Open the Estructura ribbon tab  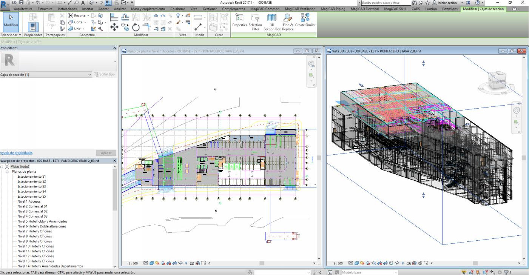(45, 9)
